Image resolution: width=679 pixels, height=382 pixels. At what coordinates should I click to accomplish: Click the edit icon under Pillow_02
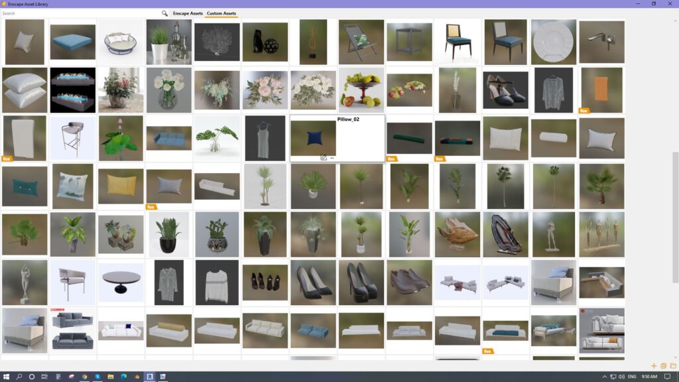point(323,158)
